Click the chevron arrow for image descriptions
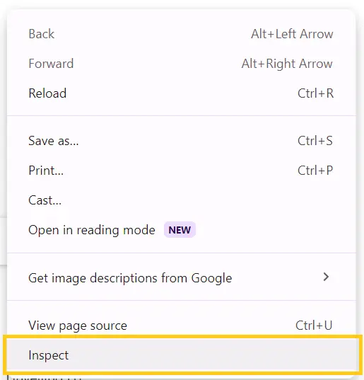The height and width of the screenshot is (380, 364). (327, 277)
